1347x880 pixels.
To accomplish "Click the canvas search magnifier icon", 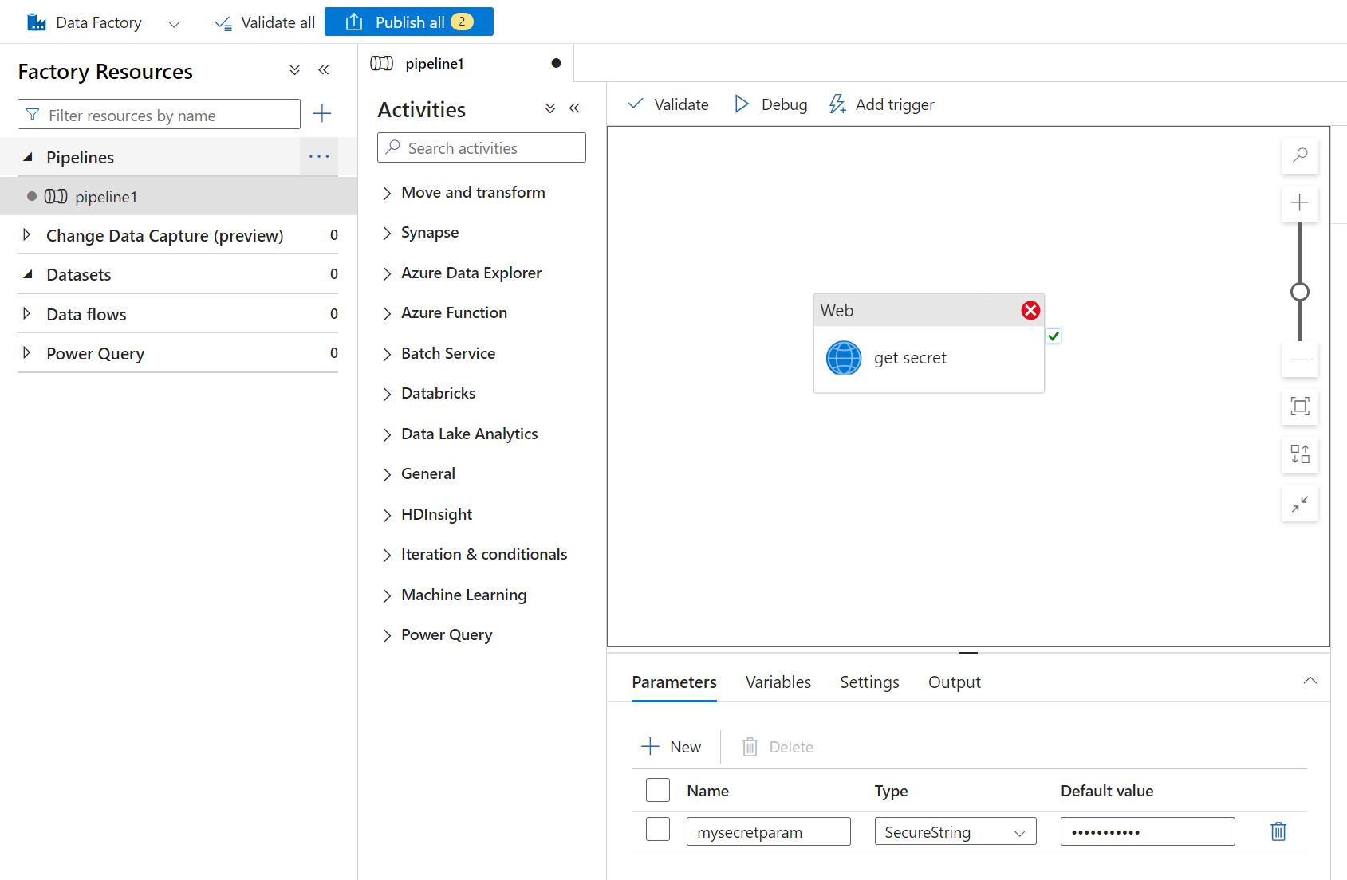I will click(1300, 155).
